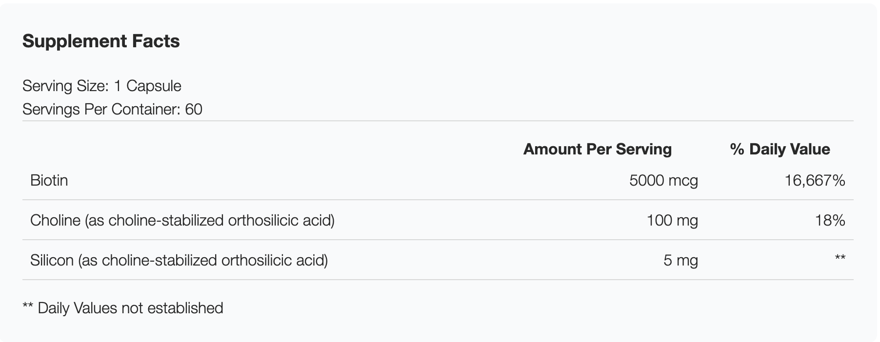The width and height of the screenshot is (880, 342).
Task: Select the Biotin ingredient name
Action: (x=49, y=181)
